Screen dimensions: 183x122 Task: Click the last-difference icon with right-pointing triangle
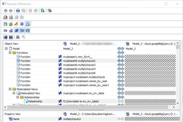click(x=11, y=37)
